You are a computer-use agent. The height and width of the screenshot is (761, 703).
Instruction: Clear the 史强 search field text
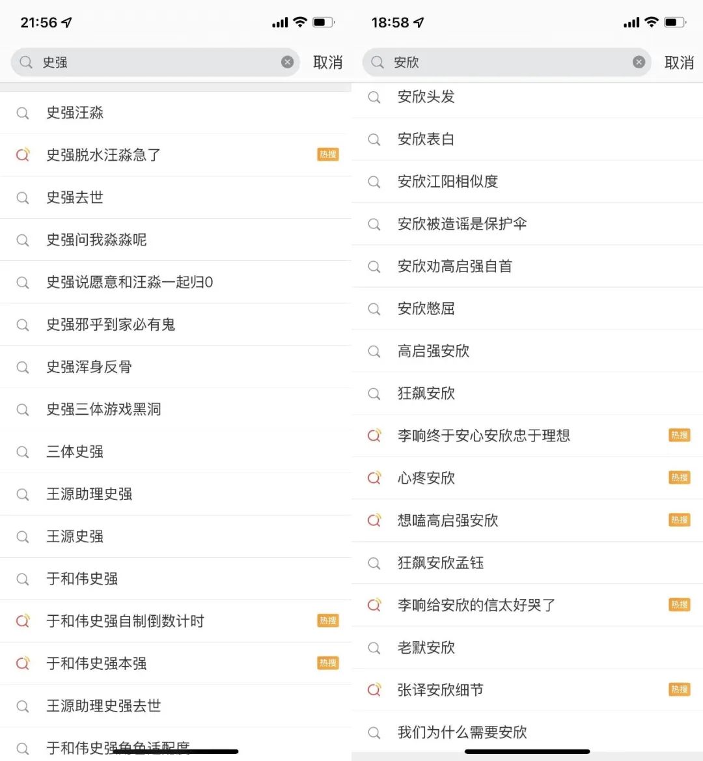click(287, 62)
